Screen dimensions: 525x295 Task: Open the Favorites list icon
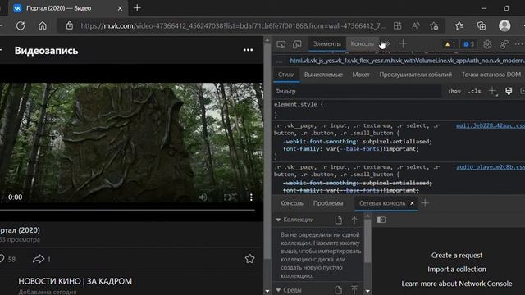point(459,25)
